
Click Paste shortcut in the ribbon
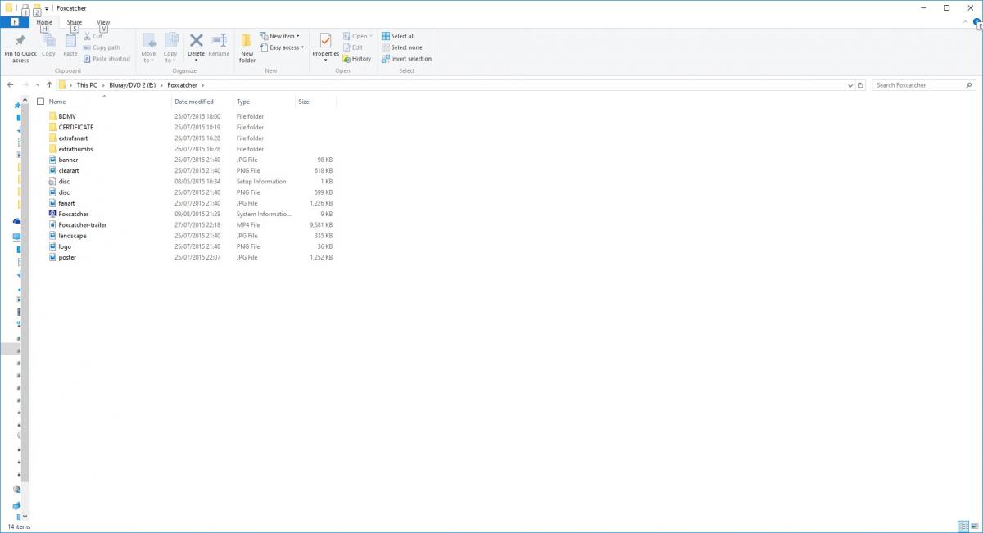106,59
